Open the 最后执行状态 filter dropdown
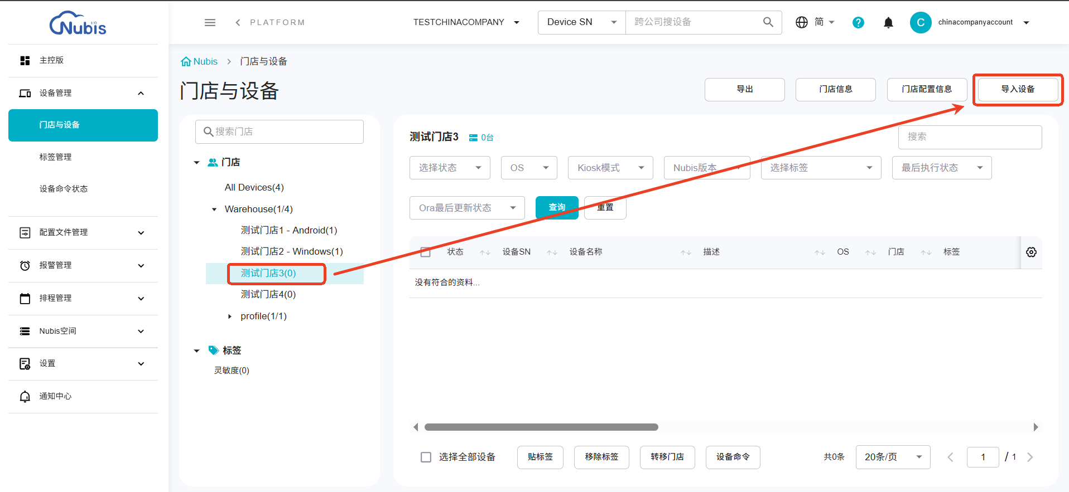 tap(942, 168)
